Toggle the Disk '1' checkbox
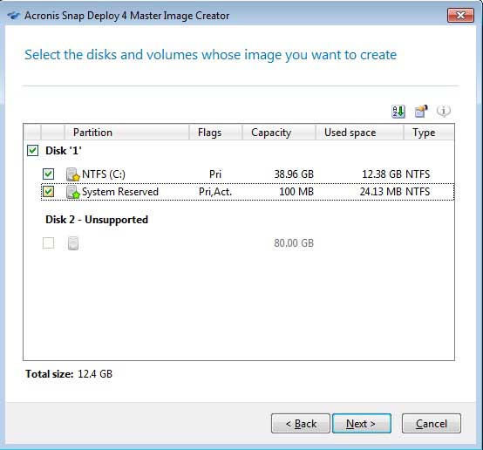The image size is (483, 450). click(32, 151)
